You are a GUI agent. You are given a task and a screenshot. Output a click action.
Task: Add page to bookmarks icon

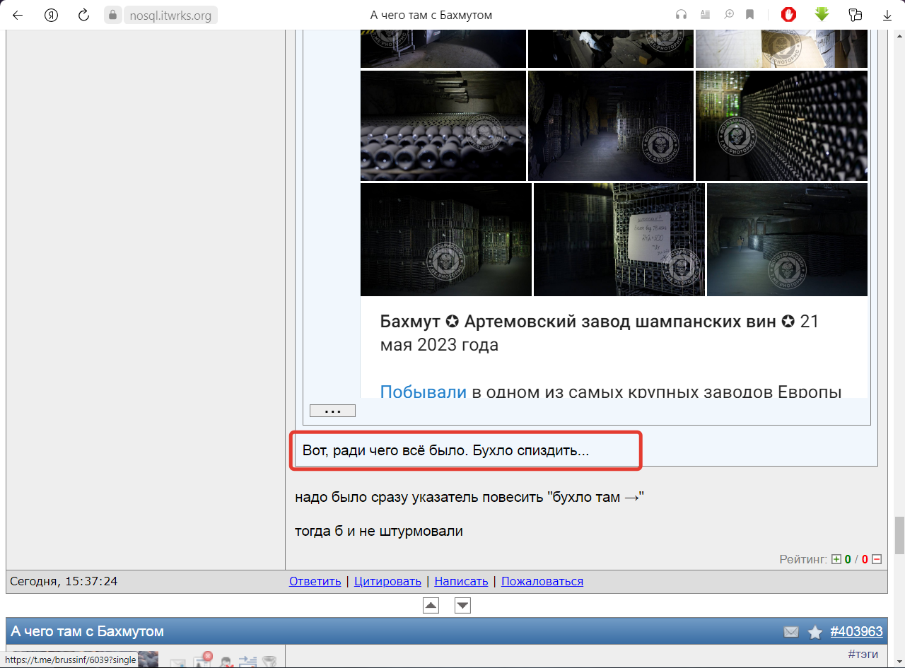coord(749,15)
